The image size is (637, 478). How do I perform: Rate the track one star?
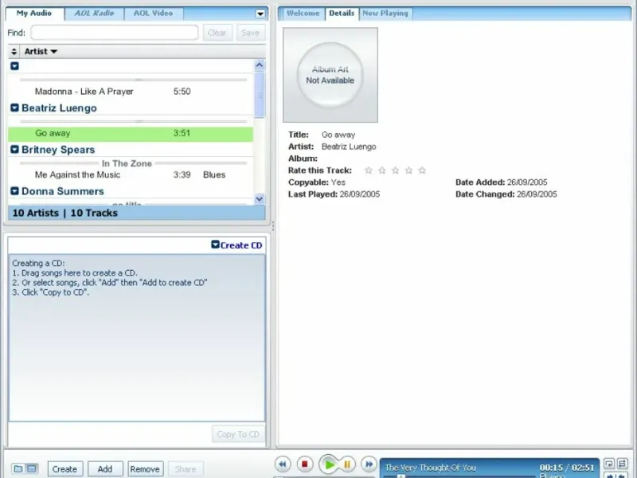pos(369,170)
